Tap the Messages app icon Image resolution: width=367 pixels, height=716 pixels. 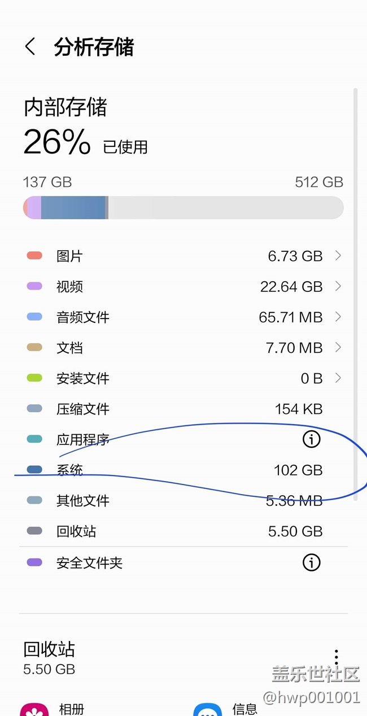(207, 709)
